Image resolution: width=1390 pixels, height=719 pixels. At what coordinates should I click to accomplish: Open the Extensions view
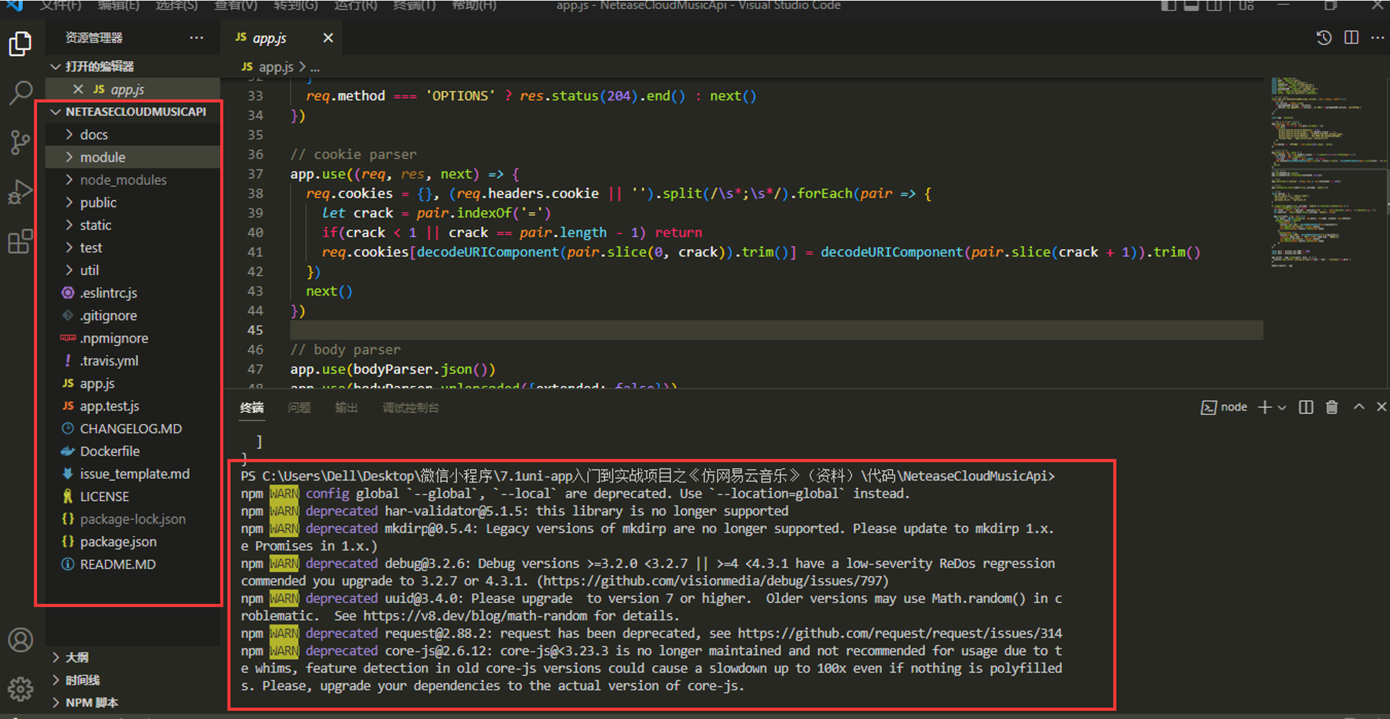pos(21,241)
